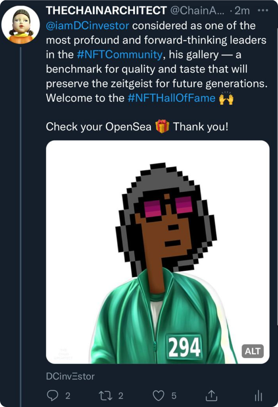Like the tweet with the heart icon
Viewport: 278px width, 407px height.
tap(159, 396)
